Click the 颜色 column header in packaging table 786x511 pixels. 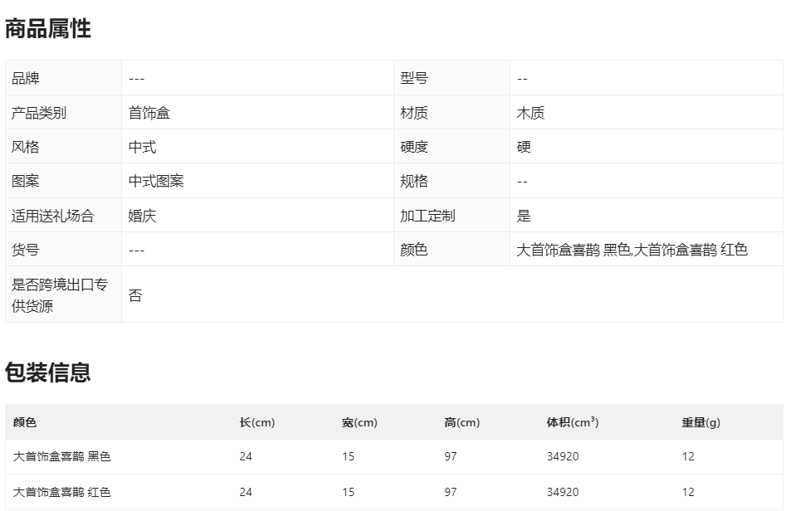[x=25, y=422]
